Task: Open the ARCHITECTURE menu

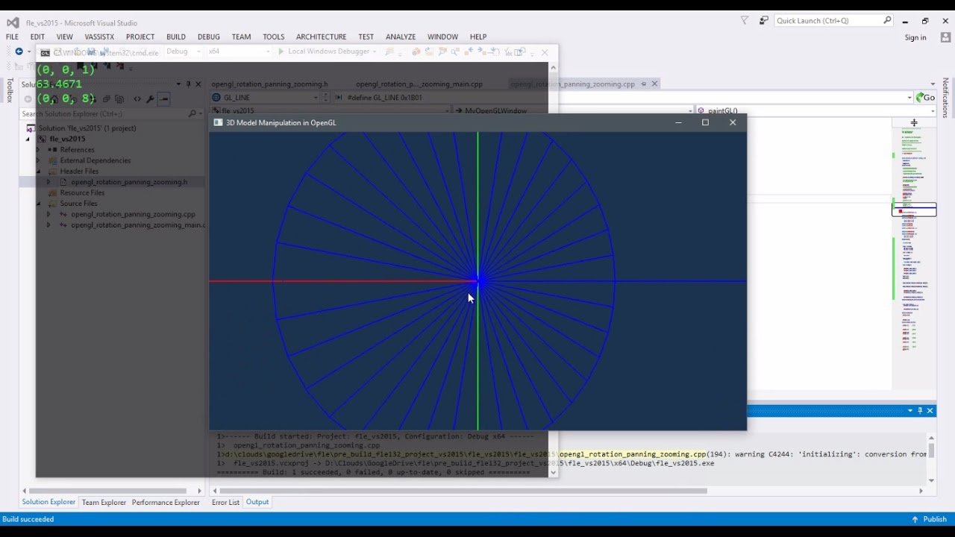Action: pyautogui.click(x=321, y=37)
